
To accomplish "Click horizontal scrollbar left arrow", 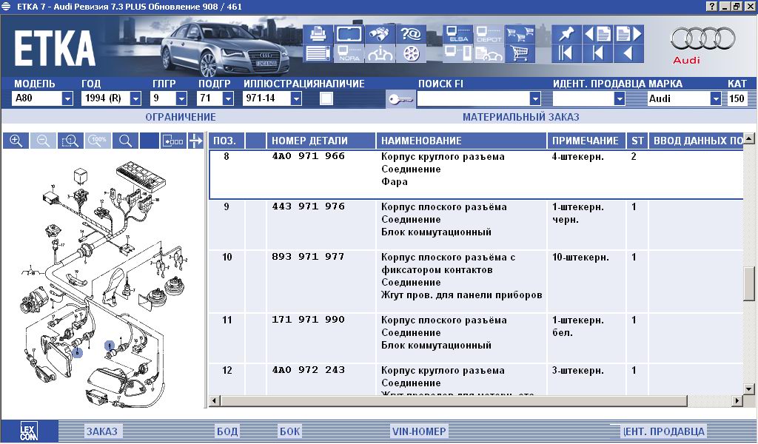I will (x=215, y=400).
